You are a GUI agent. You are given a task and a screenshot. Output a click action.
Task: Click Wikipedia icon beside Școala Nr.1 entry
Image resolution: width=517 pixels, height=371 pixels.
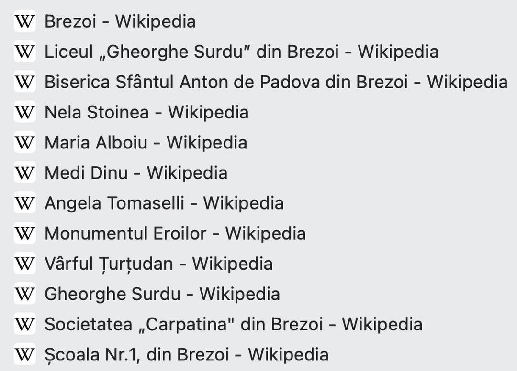(x=25, y=354)
